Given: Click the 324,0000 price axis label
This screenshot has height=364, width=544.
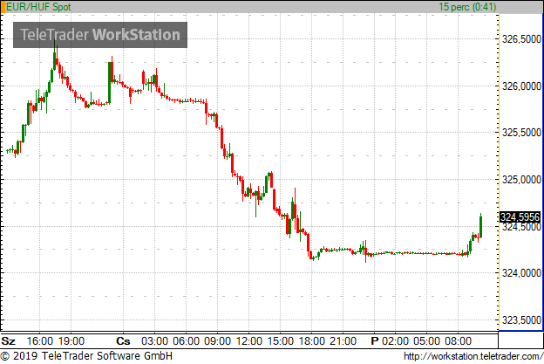Looking at the screenshot, I should (521, 273).
